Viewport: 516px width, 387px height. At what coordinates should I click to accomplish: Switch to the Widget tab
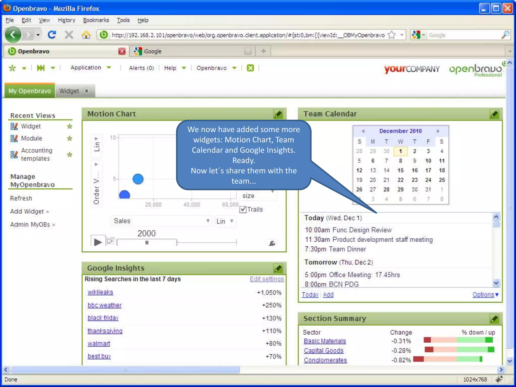(69, 91)
